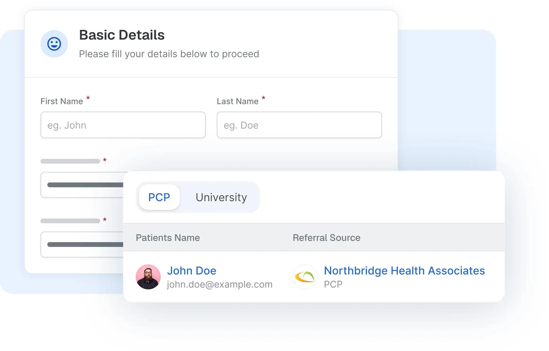Click the Referral Source column header

click(326, 238)
